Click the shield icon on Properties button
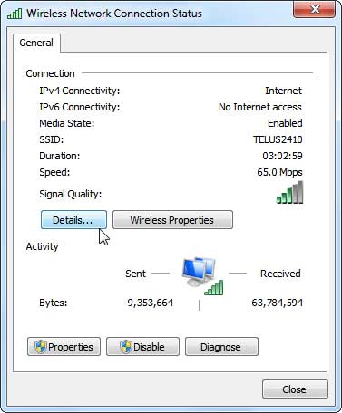The image size is (342, 413). click(x=41, y=347)
